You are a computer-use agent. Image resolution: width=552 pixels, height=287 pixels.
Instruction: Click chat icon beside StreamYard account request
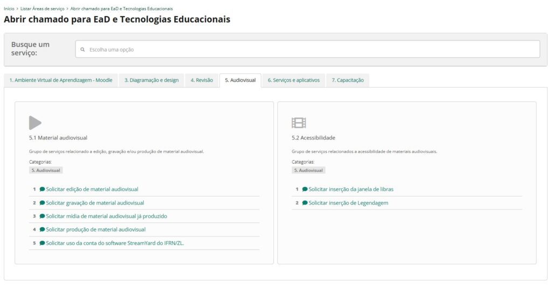43,243
